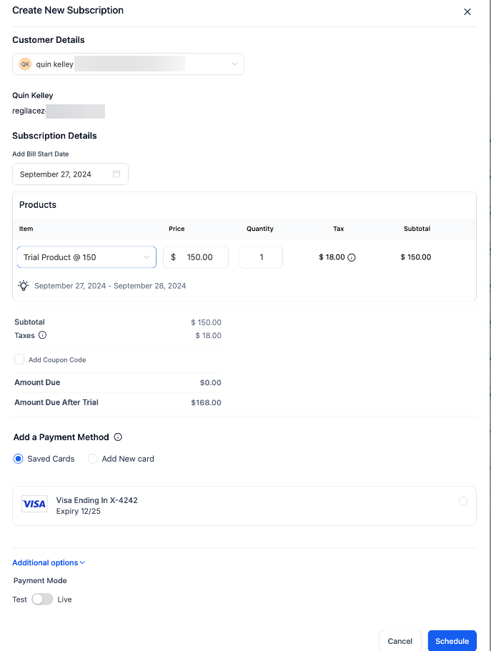The width and height of the screenshot is (491, 651).
Task: Click info icon next to Taxes label
Action: tap(42, 335)
